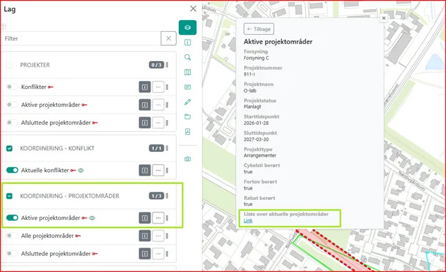Disable the Aktuelle konflikter switch

tap(12, 170)
